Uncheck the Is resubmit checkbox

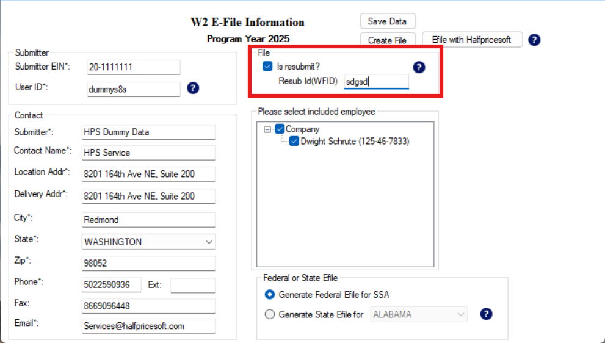[x=267, y=67]
